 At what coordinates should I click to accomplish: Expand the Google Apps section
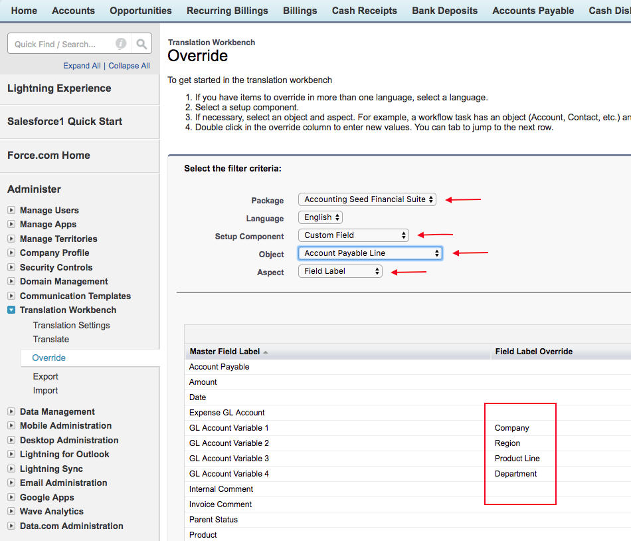click(11, 496)
